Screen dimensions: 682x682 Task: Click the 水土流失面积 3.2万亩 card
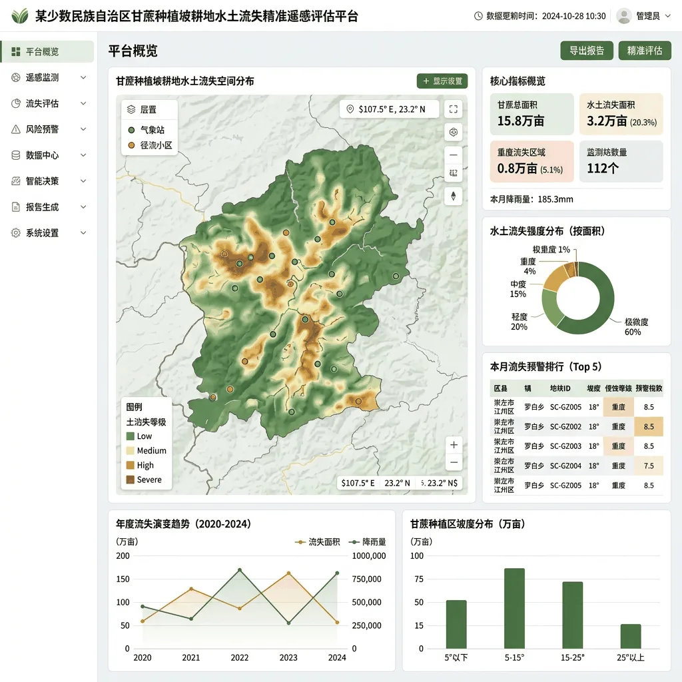pos(621,114)
